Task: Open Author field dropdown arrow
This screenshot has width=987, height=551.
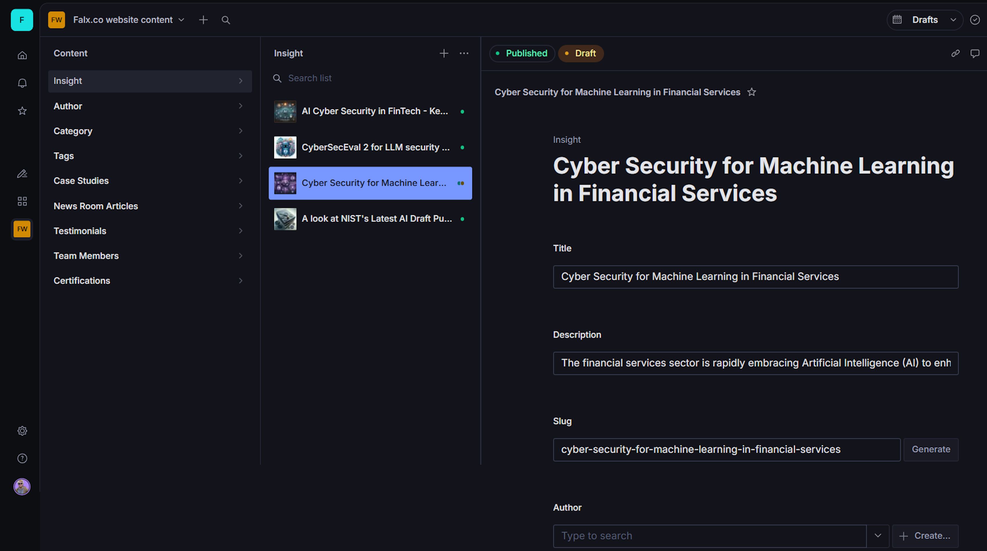Action: 878,536
